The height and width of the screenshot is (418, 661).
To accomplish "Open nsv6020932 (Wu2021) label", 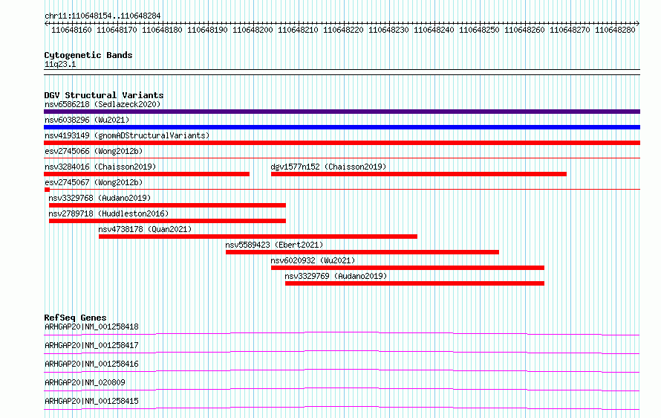I will 313,260.
